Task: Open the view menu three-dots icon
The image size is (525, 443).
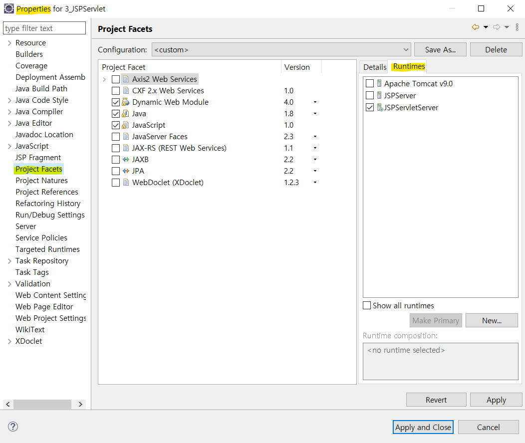Action: [x=518, y=27]
